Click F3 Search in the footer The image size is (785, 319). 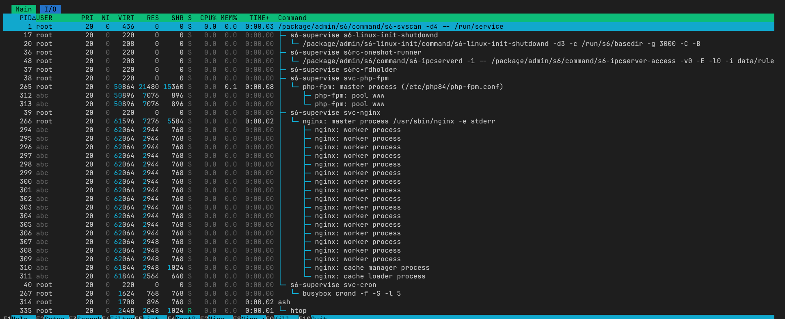(x=85, y=317)
